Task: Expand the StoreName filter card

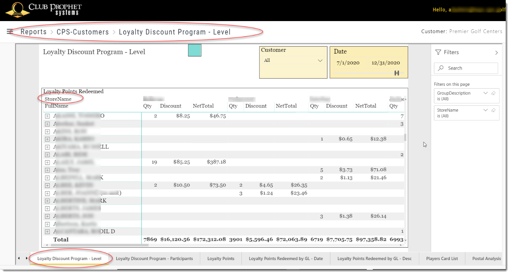Action: coord(485,110)
